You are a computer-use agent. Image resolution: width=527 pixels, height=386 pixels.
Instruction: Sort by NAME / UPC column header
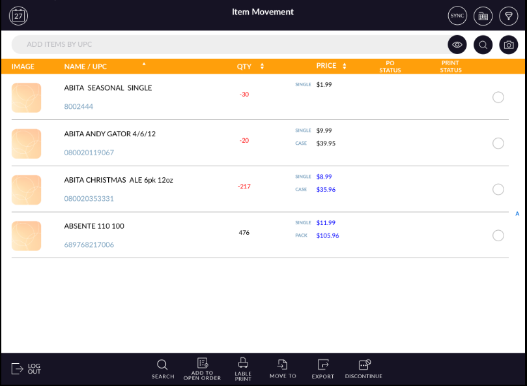pos(85,67)
